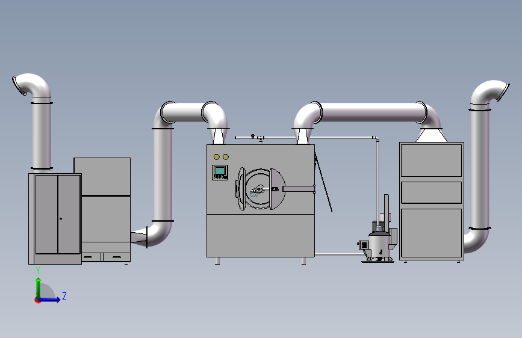Click the red origin dot of the axis triad
Viewport: 522px width, 338px height.
[37, 300]
